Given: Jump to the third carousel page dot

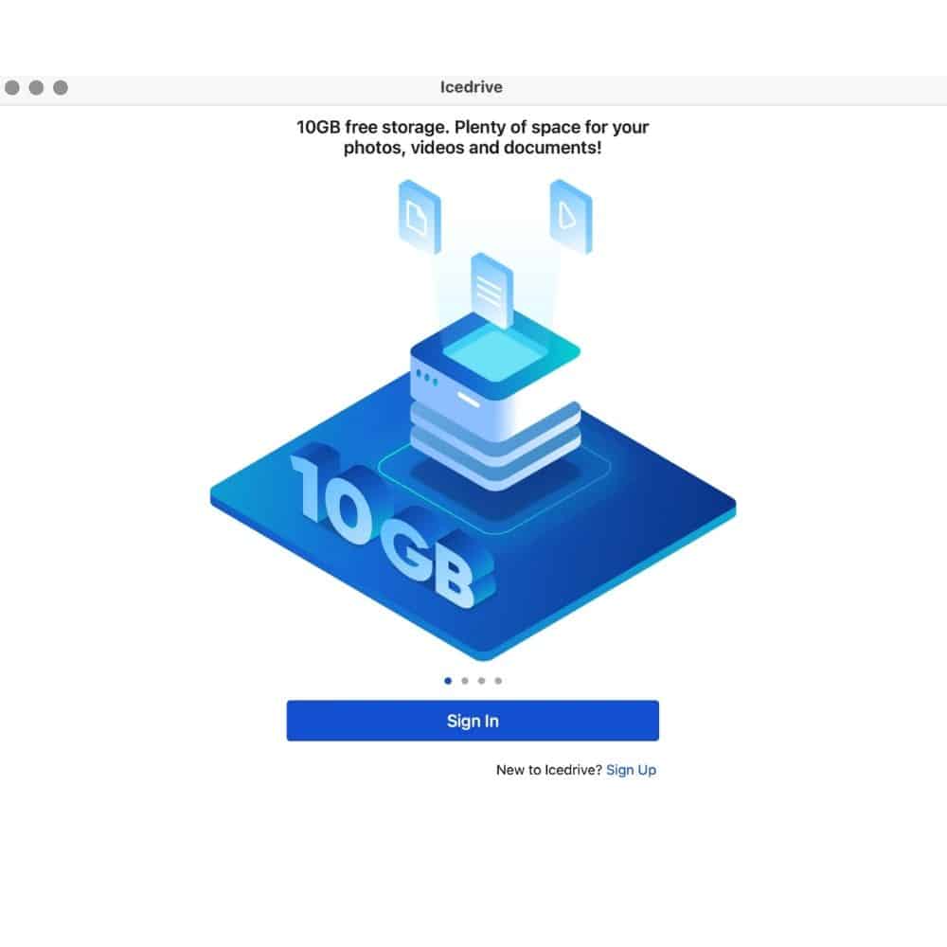Looking at the screenshot, I should tap(481, 681).
